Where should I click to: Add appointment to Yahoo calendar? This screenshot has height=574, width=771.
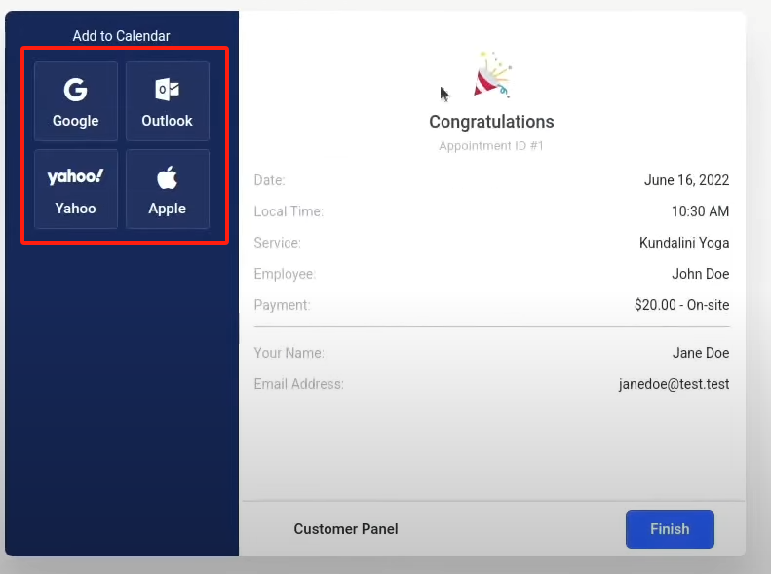pyautogui.click(x=76, y=189)
